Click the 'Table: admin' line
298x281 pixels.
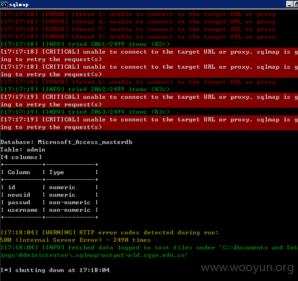tap(23, 150)
